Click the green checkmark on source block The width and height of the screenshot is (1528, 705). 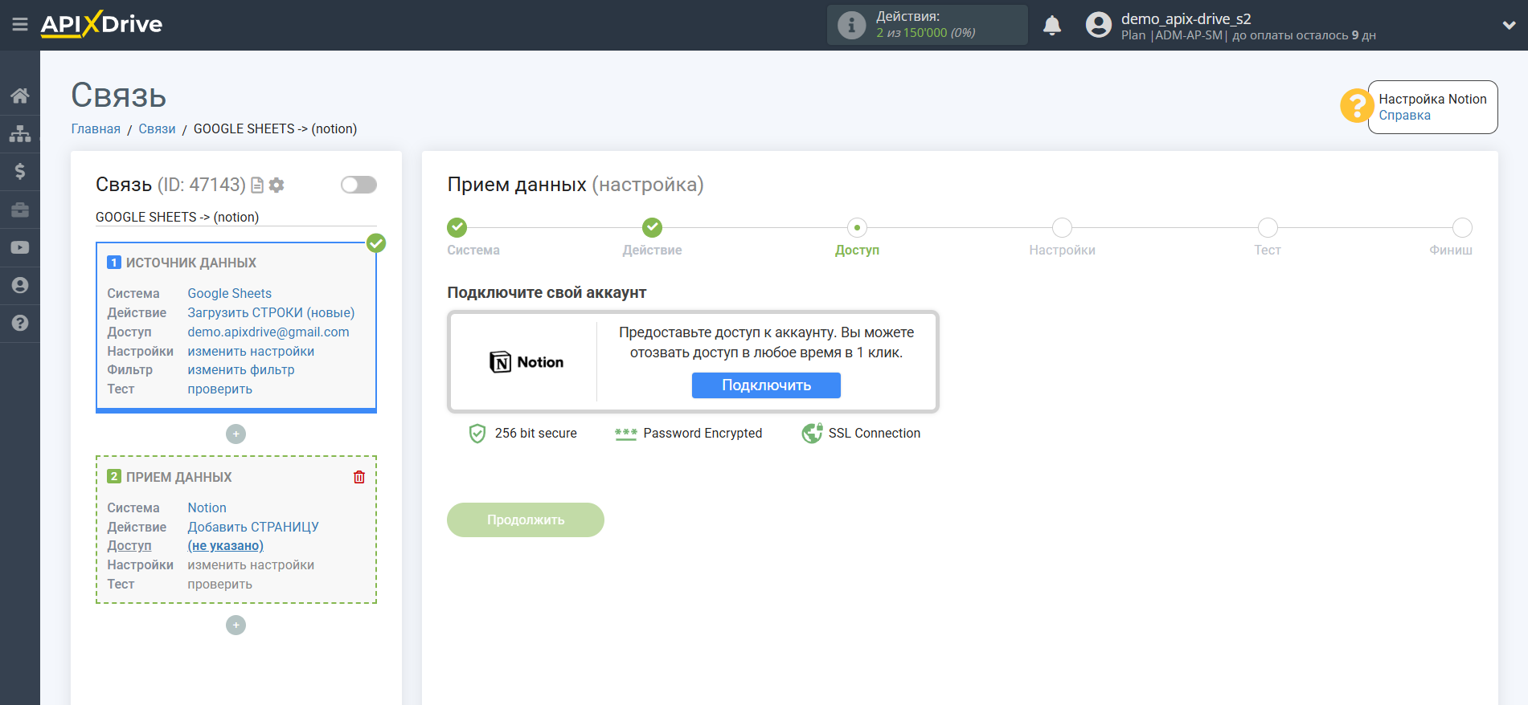376,242
